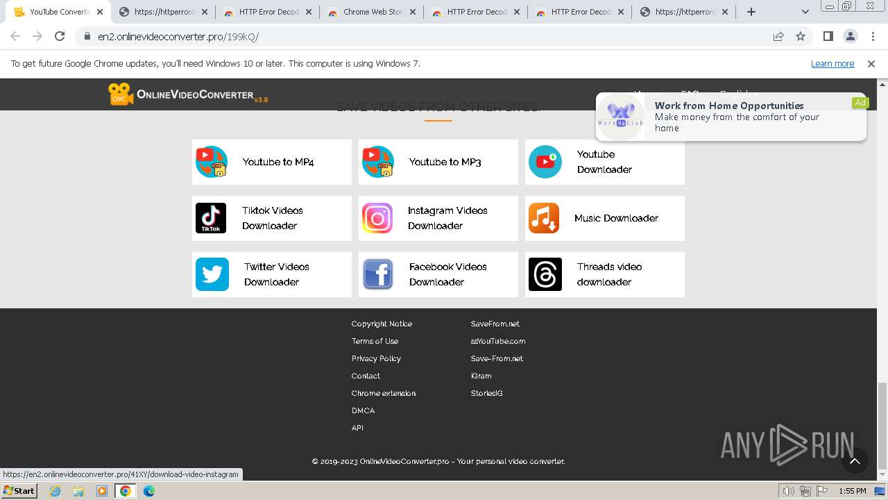Click the TikTok logo icon
The width and height of the screenshot is (888, 500).
coord(211,218)
